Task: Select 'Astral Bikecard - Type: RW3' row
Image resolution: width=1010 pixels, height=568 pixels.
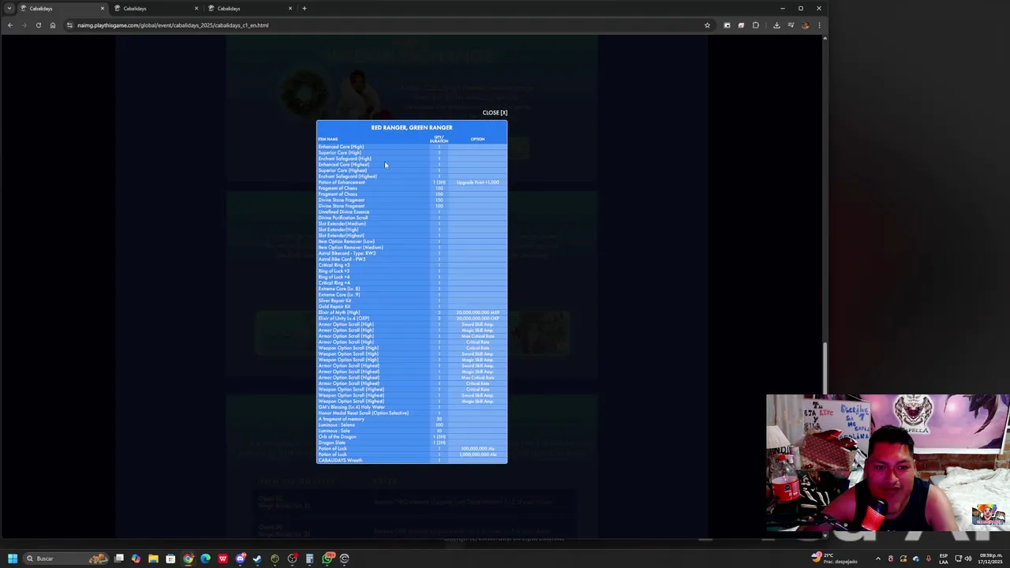Action: [412, 253]
